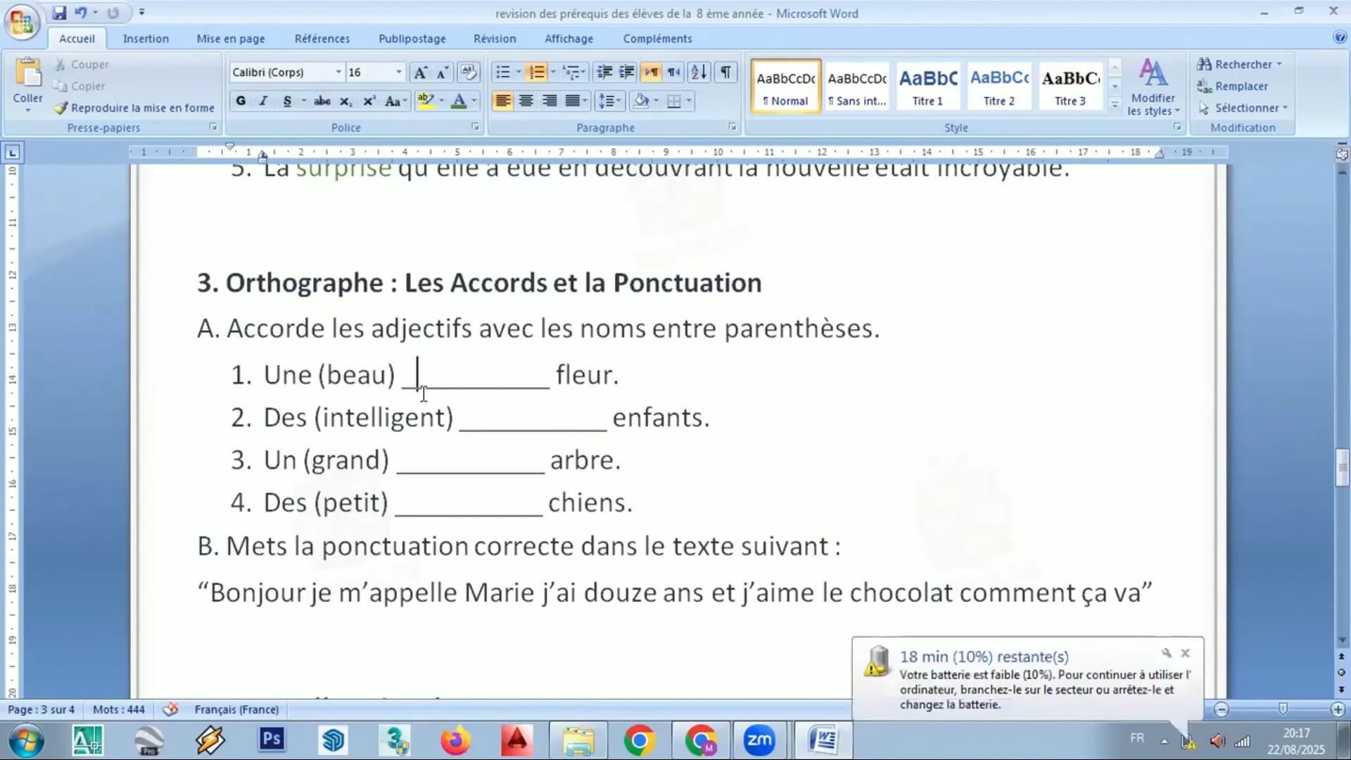Screen dimensions: 1351x760
Task: Open Photoshop from the taskbar
Action: coord(271,740)
